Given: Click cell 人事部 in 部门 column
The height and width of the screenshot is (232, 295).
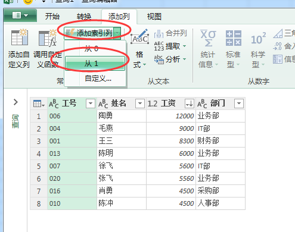Looking at the screenshot, I should 221,203.
